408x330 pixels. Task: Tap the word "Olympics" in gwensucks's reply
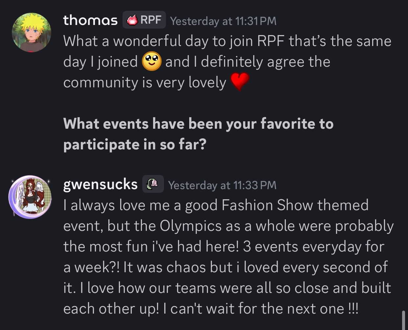tap(191, 226)
